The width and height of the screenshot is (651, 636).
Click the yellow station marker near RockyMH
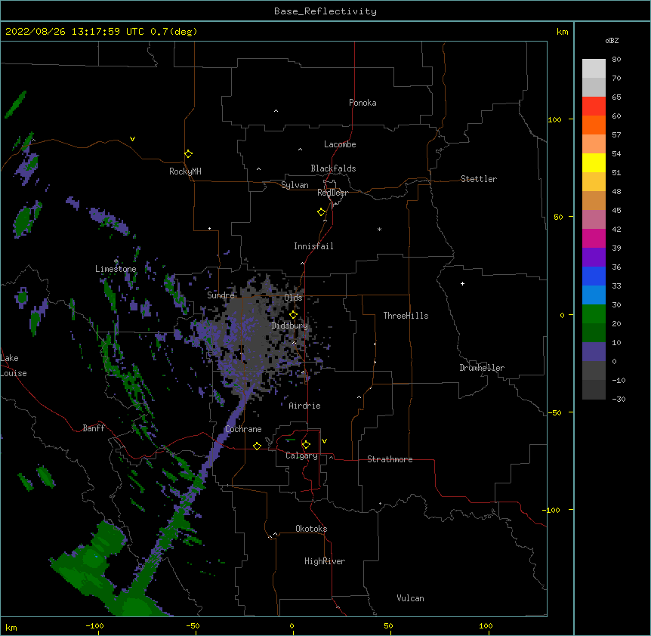click(188, 154)
